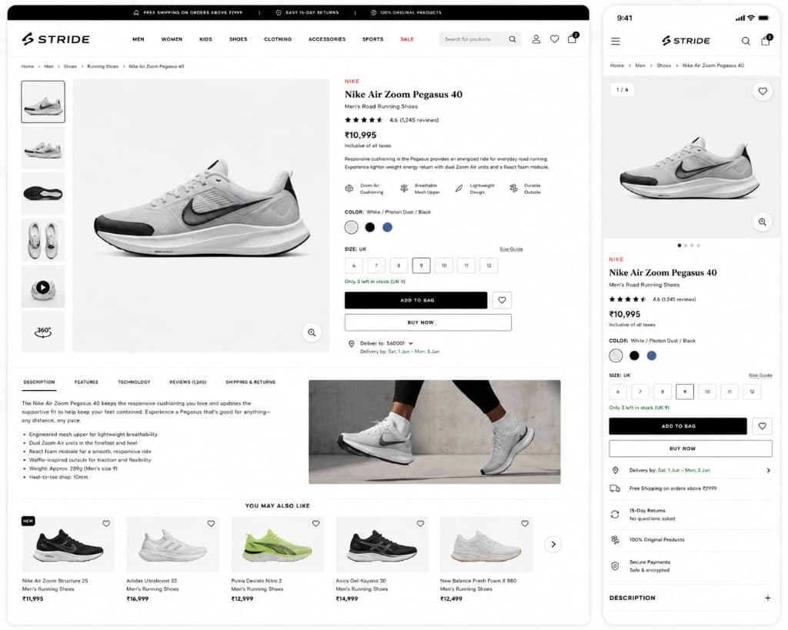This screenshot has height=630, width=788.
Task: Select size 8 on desktop
Action: tap(399, 265)
